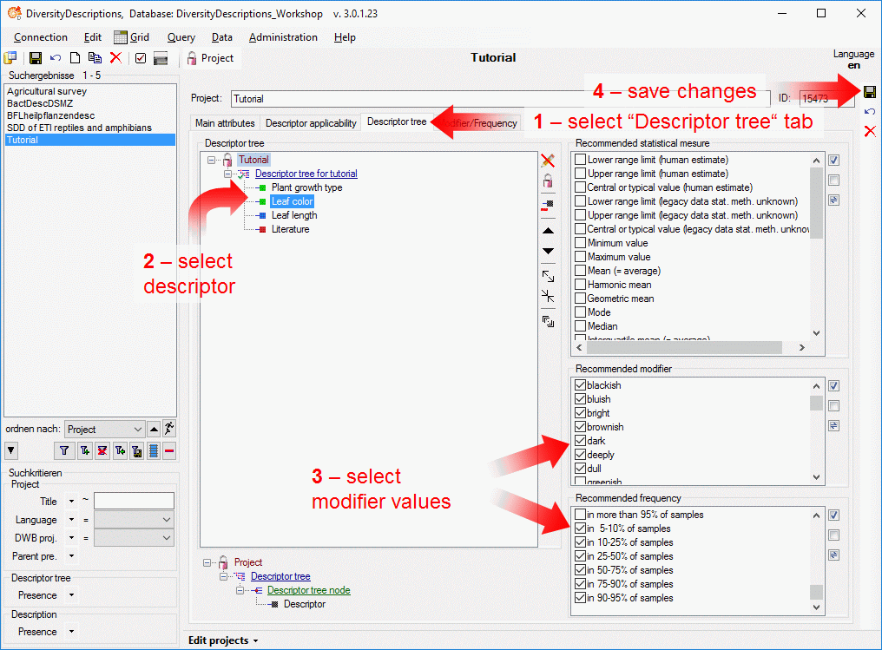Click the red X delete icon in toolbar
882x650 pixels.
click(115, 58)
